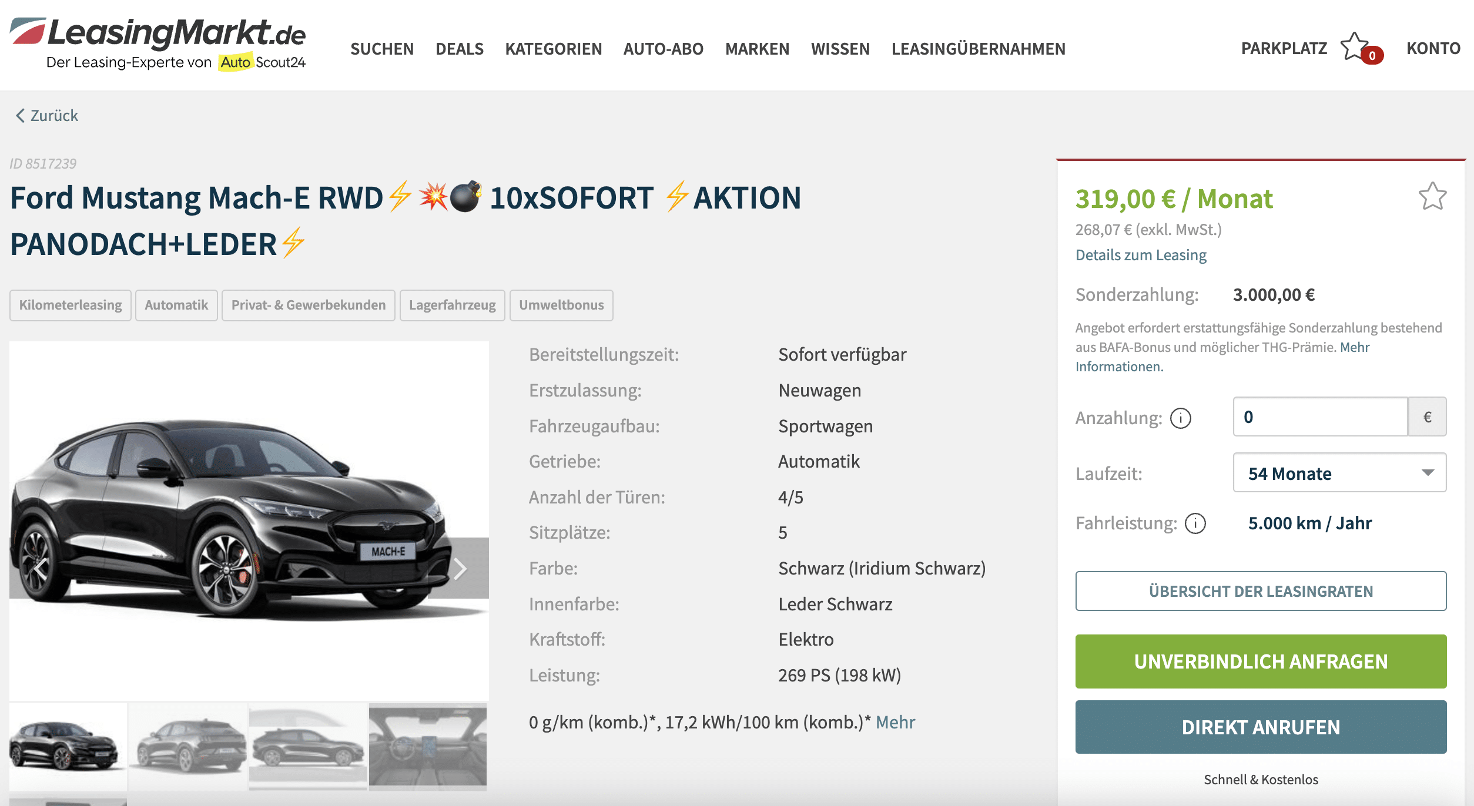Screen dimensions: 1474x806
Task: Select the 5.000 km / Jahr Fahrleistung value
Action: (1310, 523)
